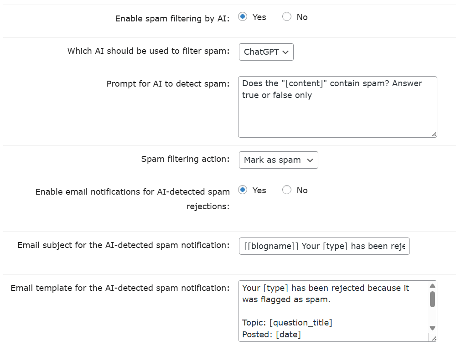Focus the email subject field for spam notification
This screenshot has width=456, height=351.
pyautogui.click(x=324, y=246)
